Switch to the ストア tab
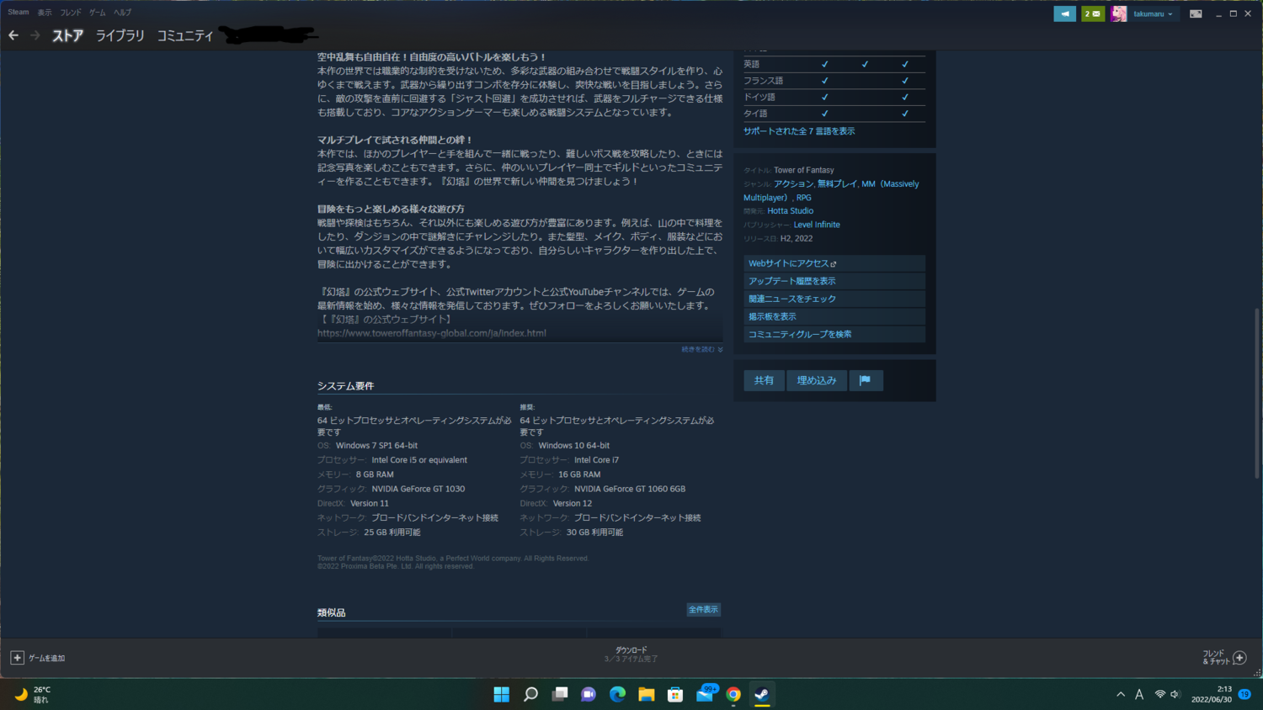The height and width of the screenshot is (710, 1263). coord(67,35)
